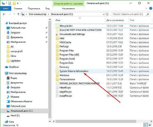The image size is (153, 127).
Task: Open recent locations dropdown arrow
Action: (14, 14)
